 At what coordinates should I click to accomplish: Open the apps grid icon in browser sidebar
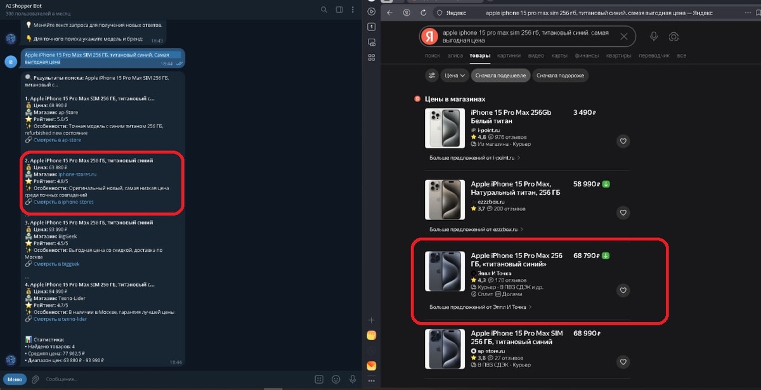pyautogui.click(x=372, y=58)
